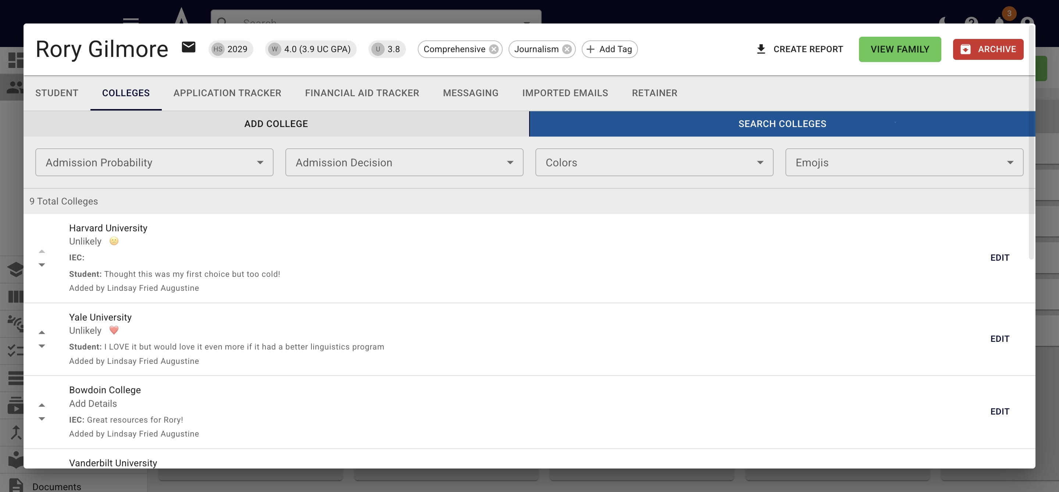Viewport: 1059px width, 492px height.
Task: Open the Financial Aid Tracker tab
Action: (362, 93)
